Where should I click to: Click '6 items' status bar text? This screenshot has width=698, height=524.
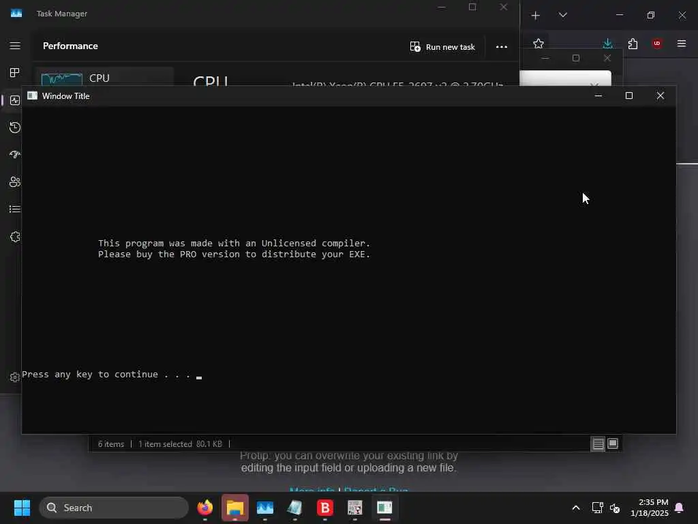pos(111,444)
